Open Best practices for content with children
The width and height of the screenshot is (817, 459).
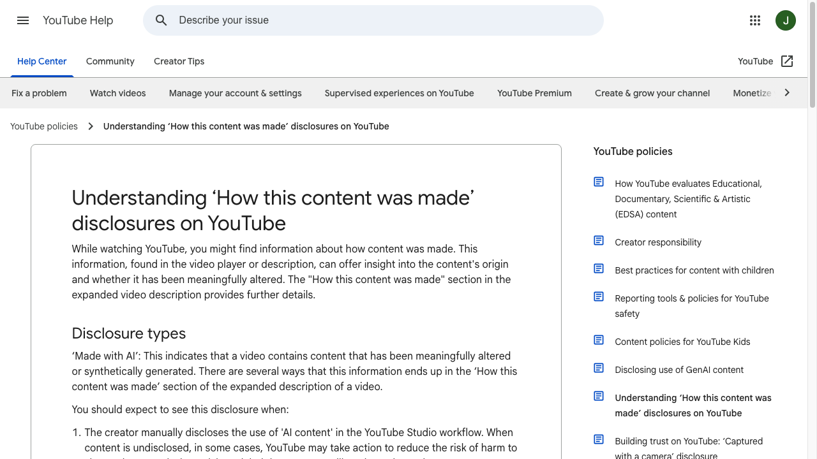point(694,270)
